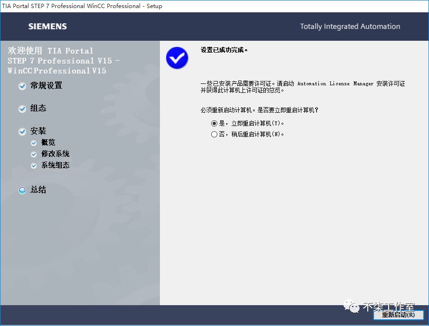The height and width of the screenshot is (326, 429).
Task: Click 'Totally Integrated Automation' header text
Action: (x=350, y=27)
